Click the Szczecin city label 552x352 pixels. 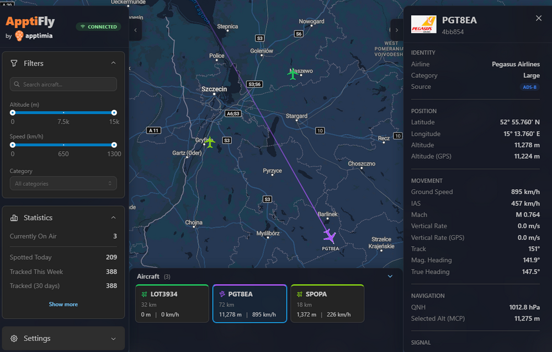pyautogui.click(x=214, y=89)
